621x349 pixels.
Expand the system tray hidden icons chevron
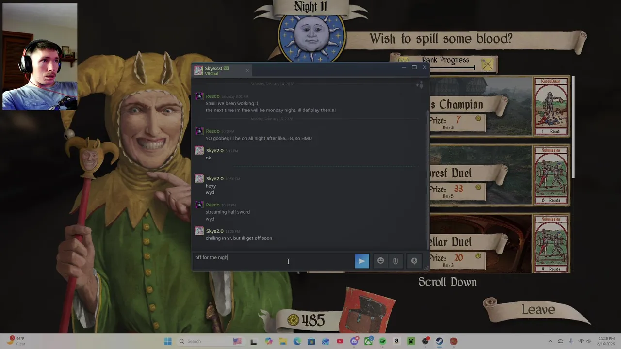click(x=550, y=341)
